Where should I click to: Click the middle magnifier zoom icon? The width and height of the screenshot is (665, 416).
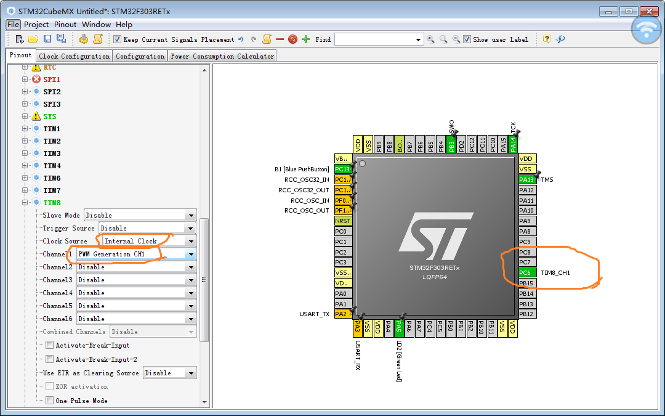(x=443, y=39)
